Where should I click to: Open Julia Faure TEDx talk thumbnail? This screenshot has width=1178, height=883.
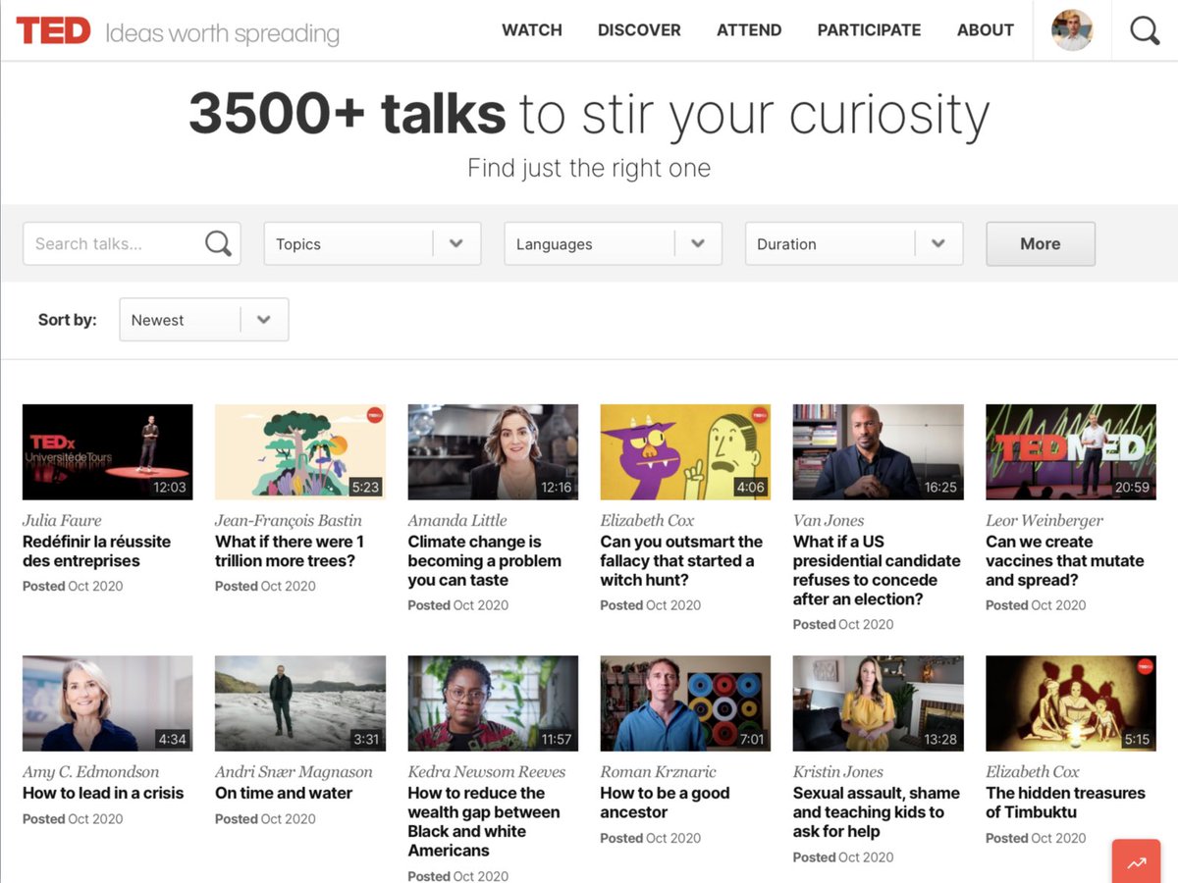pyautogui.click(x=108, y=452)
